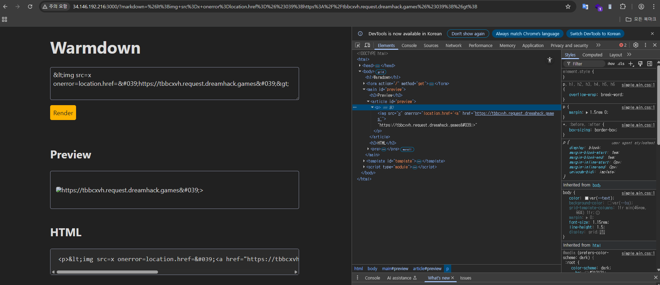Screen dimensions: 660x285
Task: Open the 모든 북마크 folder
Action: pyautogui.click(x=641, y=19)
